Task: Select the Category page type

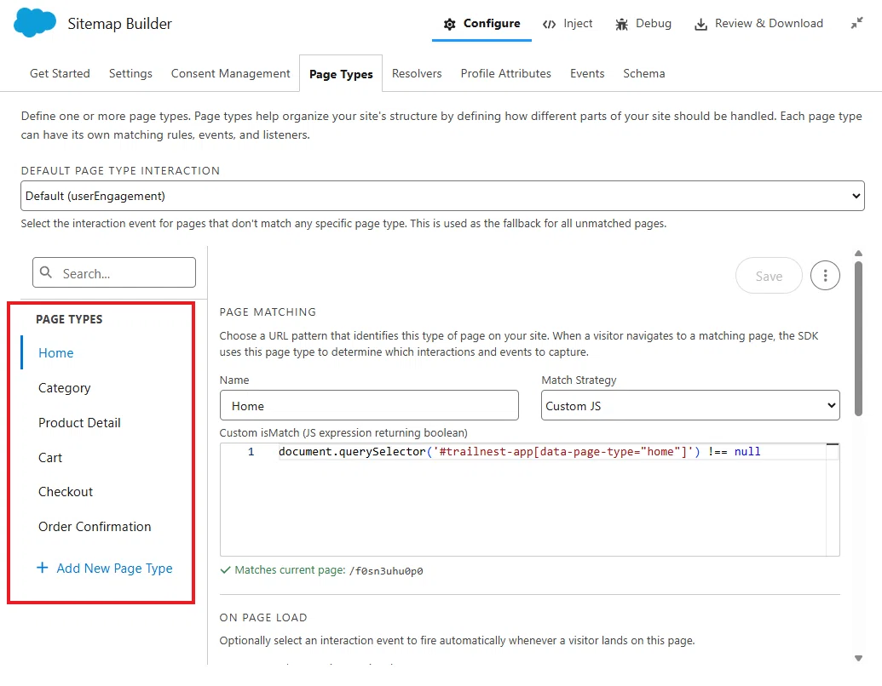Action: 64,388
